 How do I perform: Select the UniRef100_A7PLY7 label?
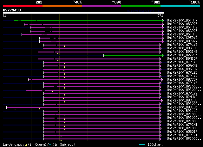pyautogui.click(x=182, y=76)
